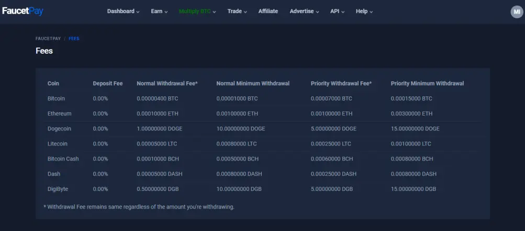
Task: Select the 0.00010000 BCH fee value
Action: [x=158, y=159]
